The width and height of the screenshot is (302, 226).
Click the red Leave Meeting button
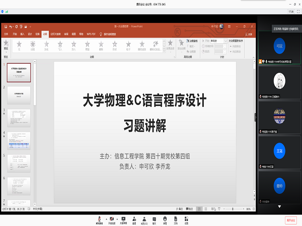pyautogui.click(x=291, y=219)
